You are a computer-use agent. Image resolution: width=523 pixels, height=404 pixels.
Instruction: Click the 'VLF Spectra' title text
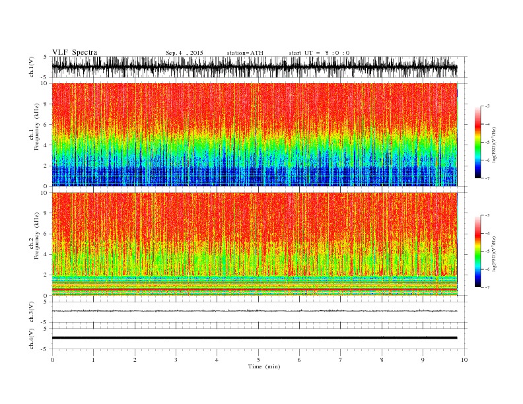pyautogui.click(x=75, y=52)
